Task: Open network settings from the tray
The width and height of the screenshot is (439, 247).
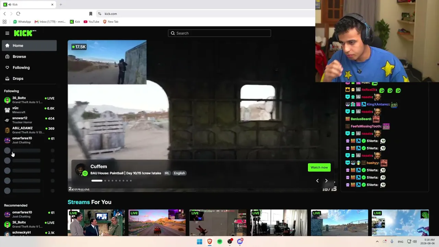Action: pos(408,242)
